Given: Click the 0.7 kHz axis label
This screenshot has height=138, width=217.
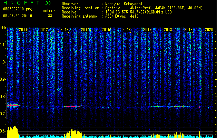Looking at the screenshot, I should click(3, 114).
